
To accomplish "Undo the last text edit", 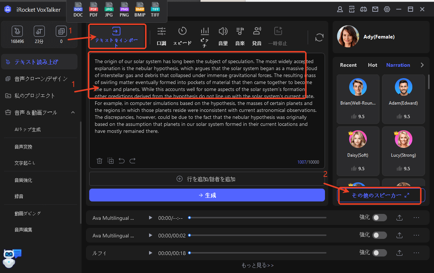I will (122, 161).
